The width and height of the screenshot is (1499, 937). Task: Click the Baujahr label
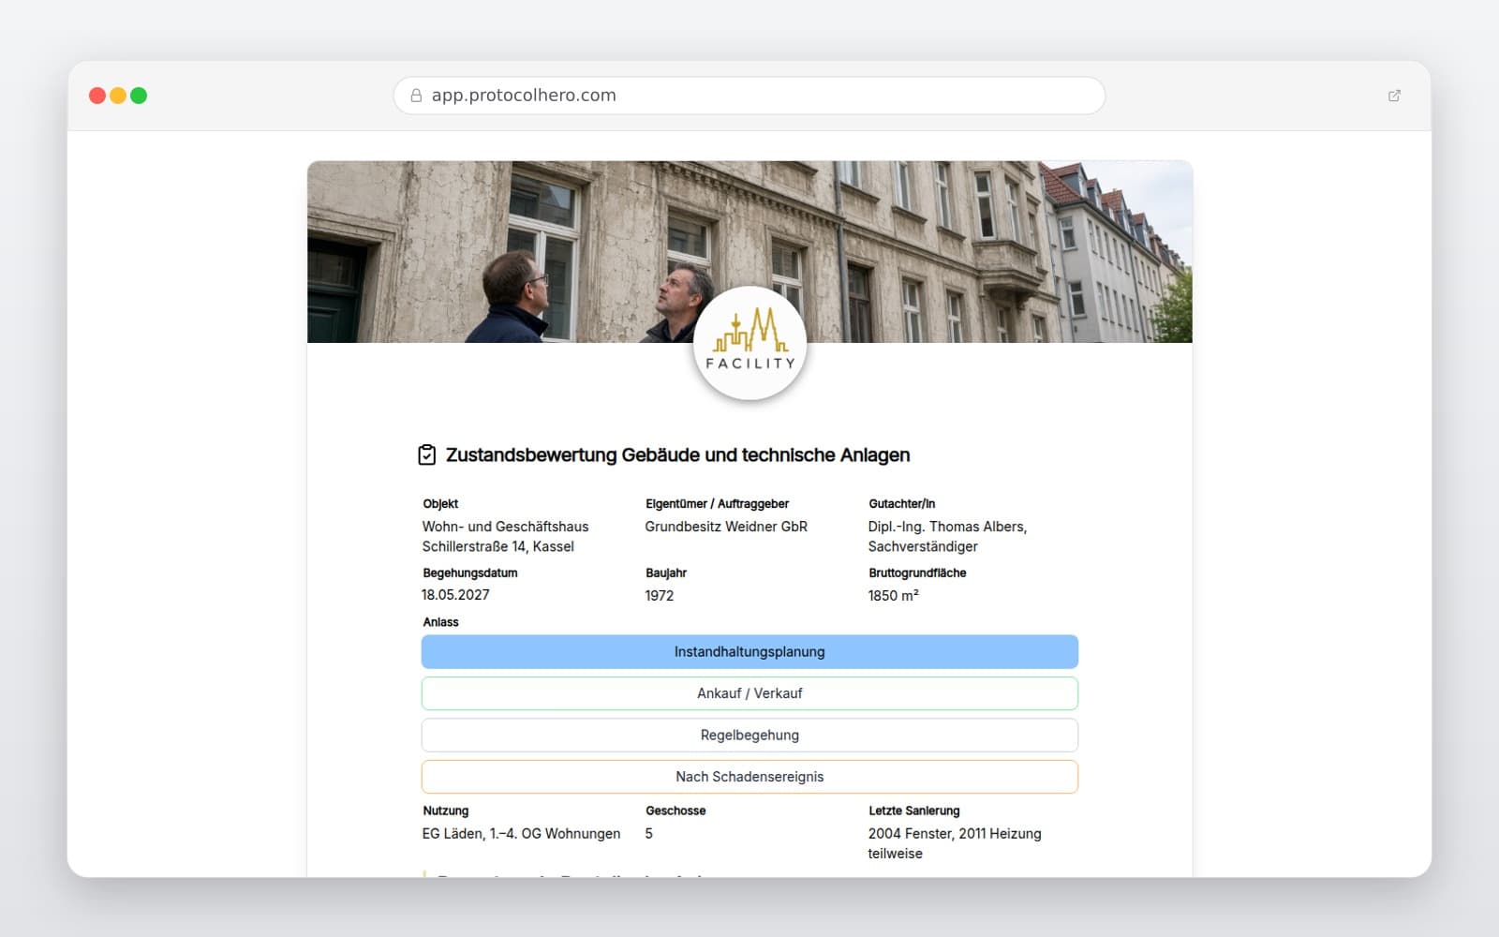coord(666,573)
